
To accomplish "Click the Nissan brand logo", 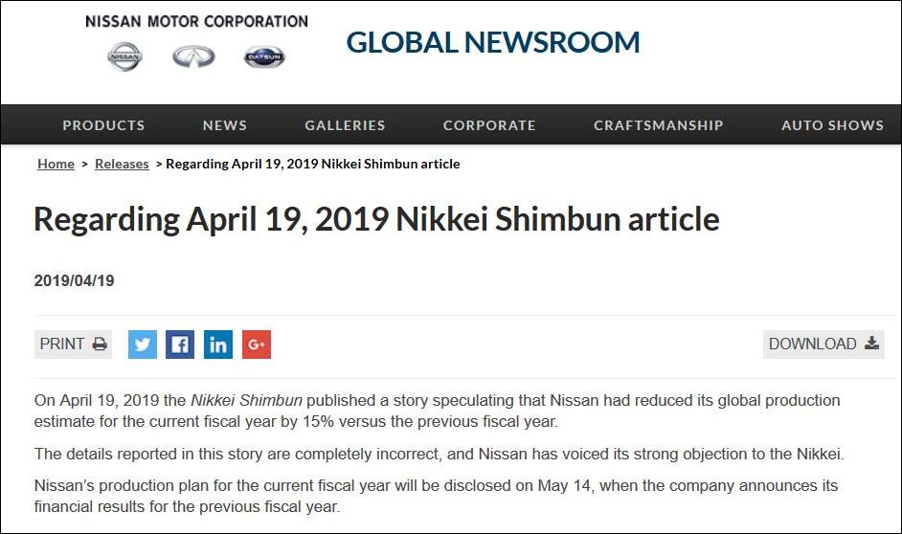I will point(124,56).
